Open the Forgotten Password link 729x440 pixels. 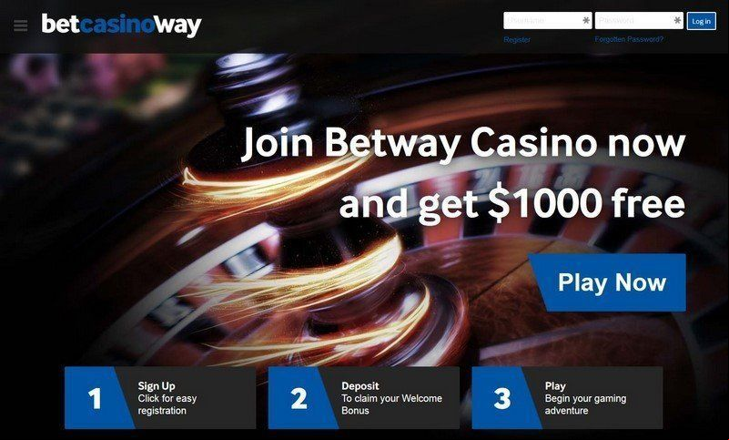coord(629,39)
